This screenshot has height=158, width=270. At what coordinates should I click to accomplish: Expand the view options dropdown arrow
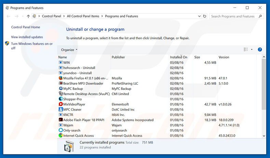252,50
